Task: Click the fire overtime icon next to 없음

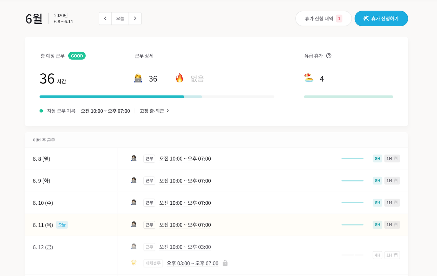Action: (x=180, y=78)
